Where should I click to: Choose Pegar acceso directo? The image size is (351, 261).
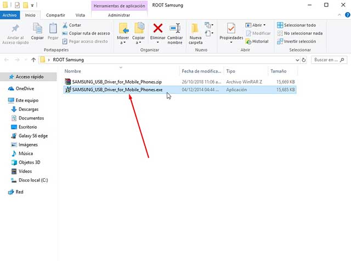(x=85, y=42)
